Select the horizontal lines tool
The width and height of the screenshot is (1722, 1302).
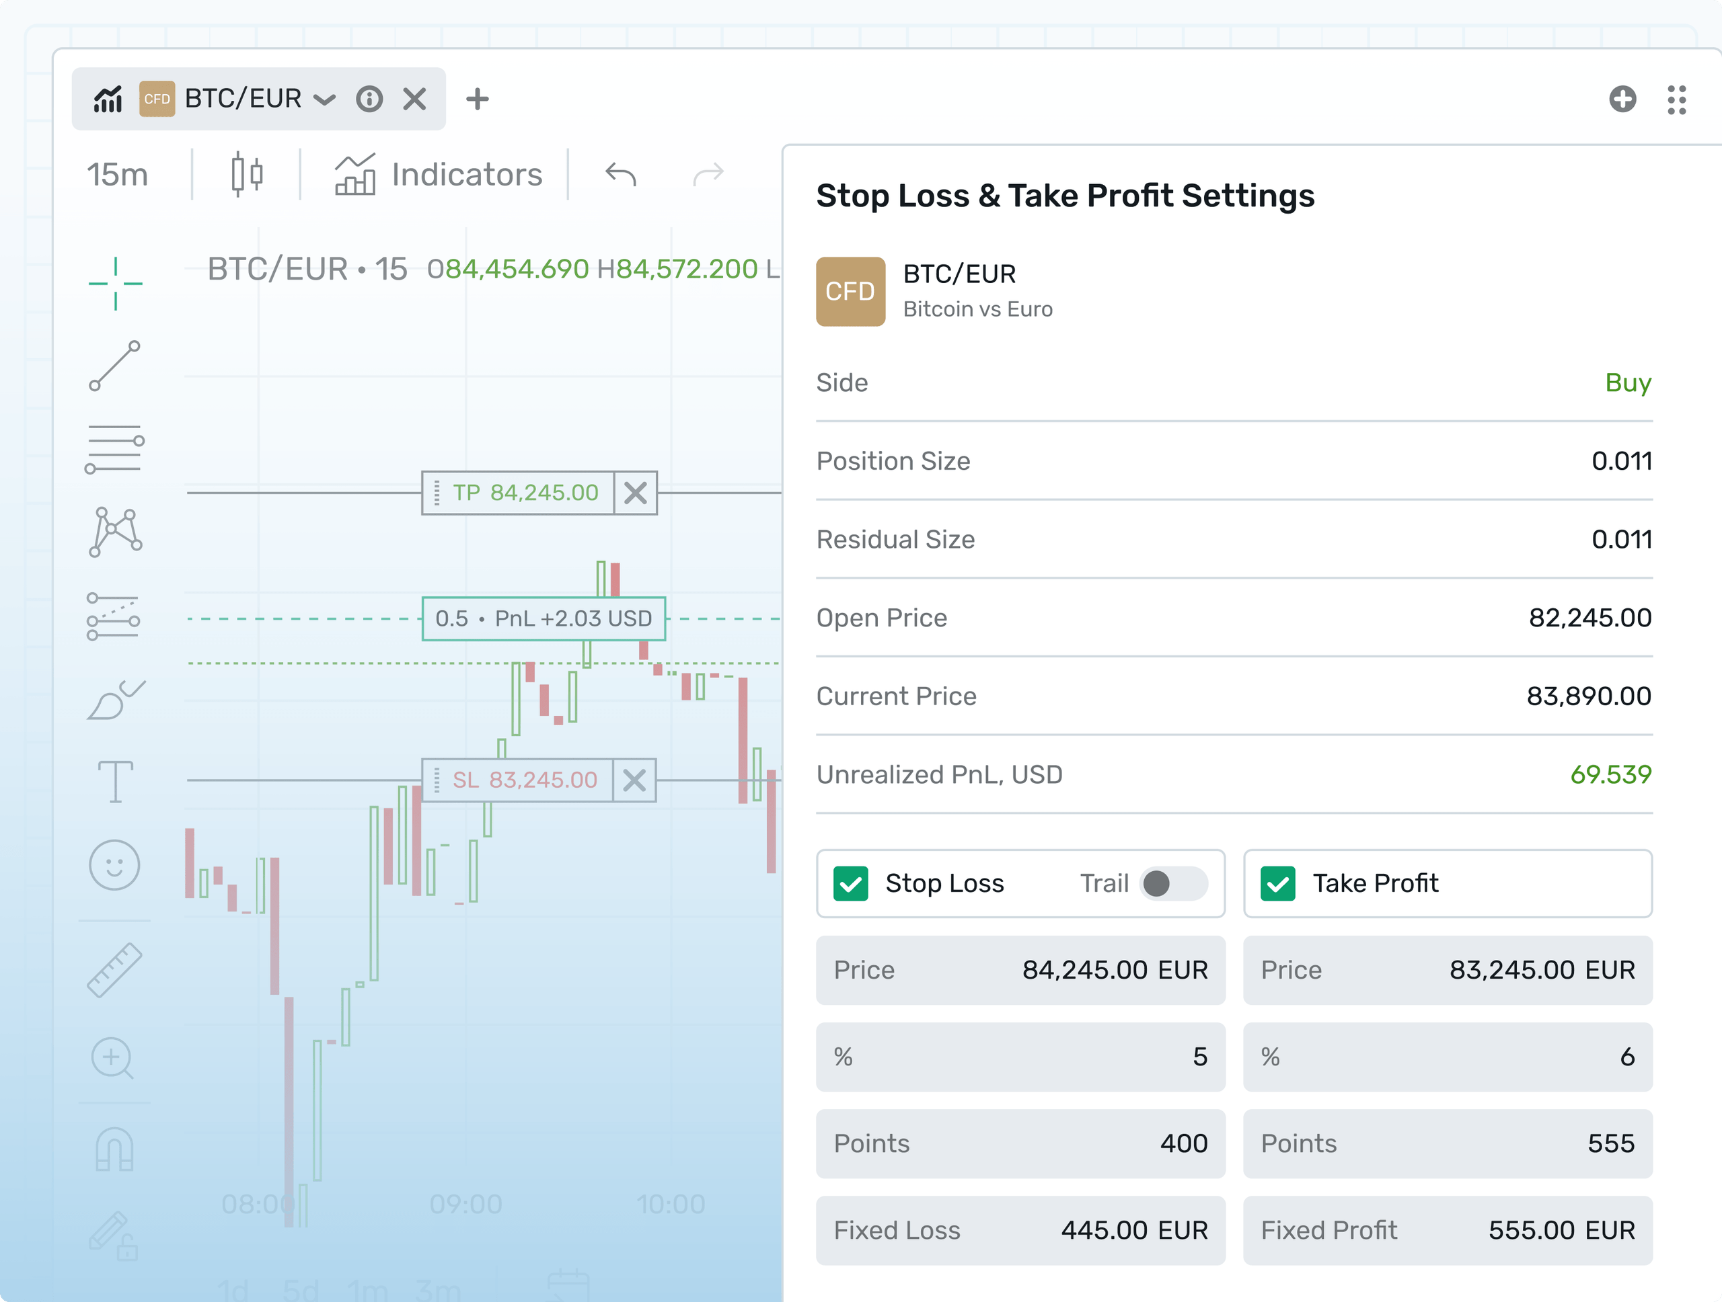(115, 449)
